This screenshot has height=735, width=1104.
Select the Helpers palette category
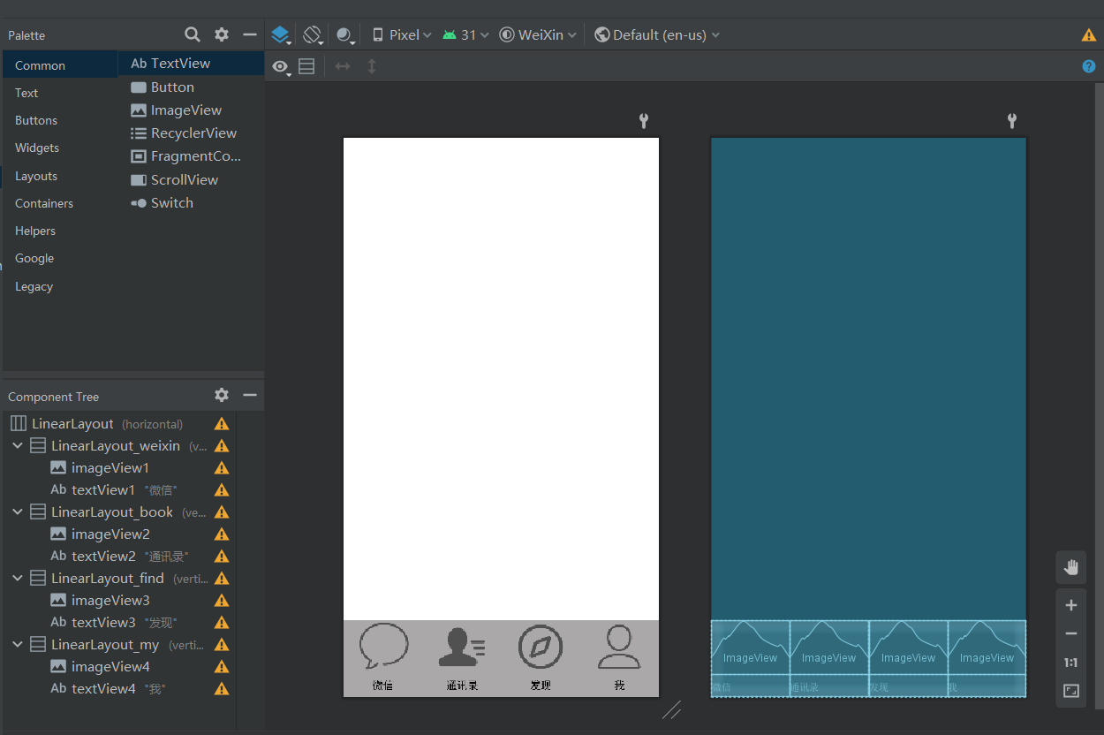click(60, 231)
